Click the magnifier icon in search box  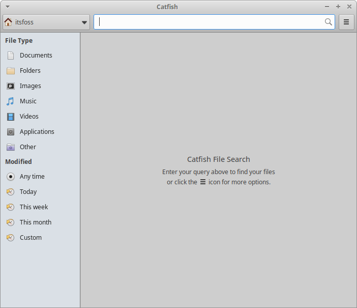click(x=329, y=22)
